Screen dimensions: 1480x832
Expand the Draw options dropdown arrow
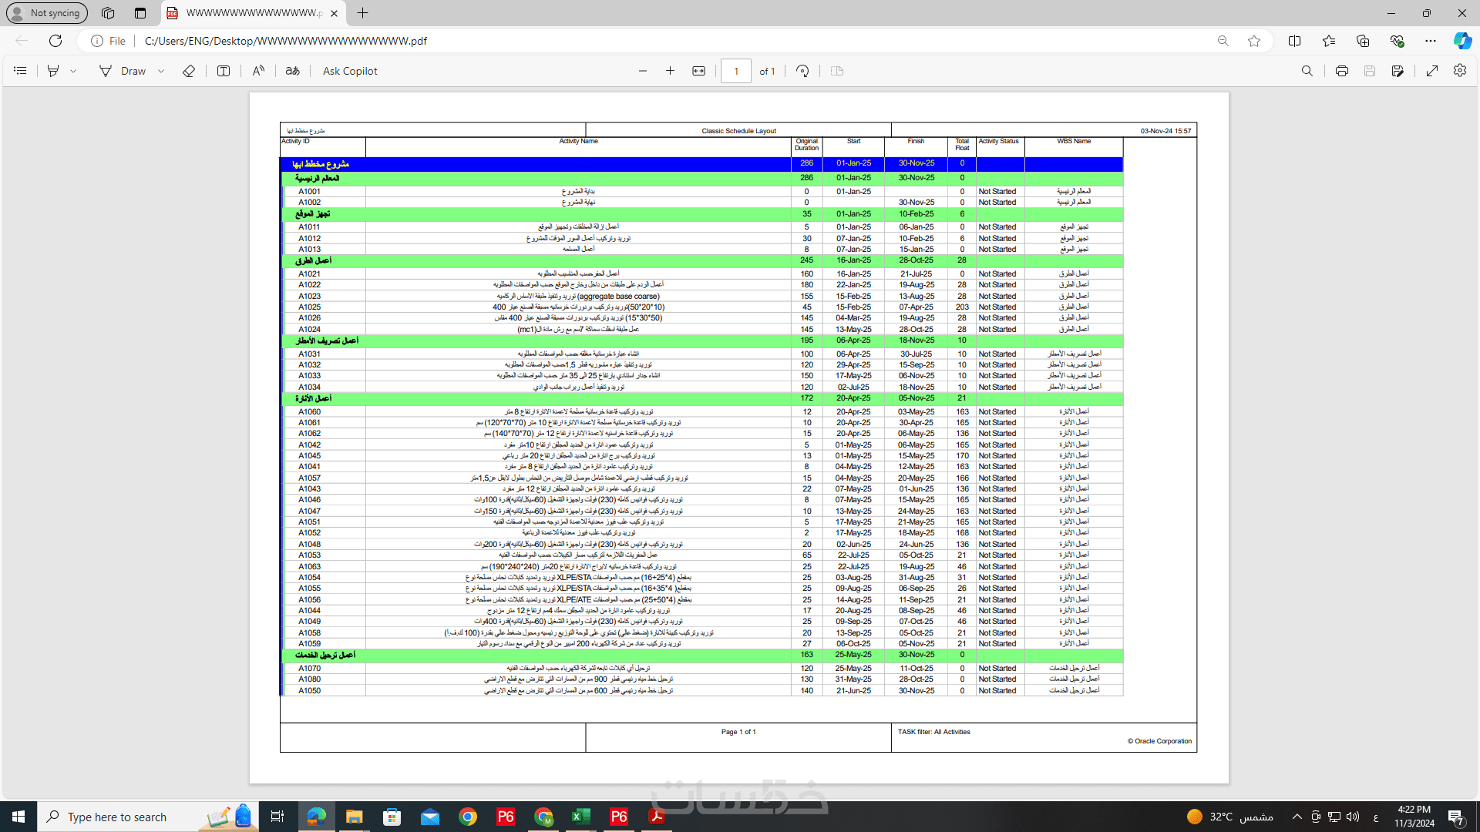point(161,71)
